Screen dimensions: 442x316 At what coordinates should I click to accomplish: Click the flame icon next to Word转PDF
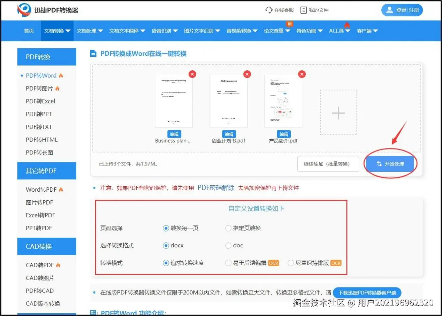click(61, 190)
